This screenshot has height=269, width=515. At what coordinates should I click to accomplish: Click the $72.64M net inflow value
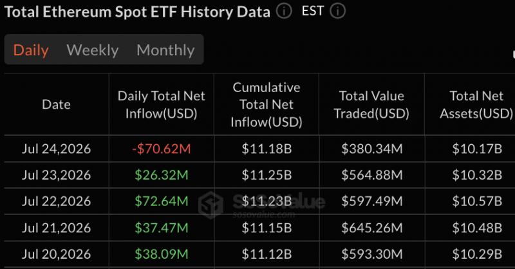(162, 201)
